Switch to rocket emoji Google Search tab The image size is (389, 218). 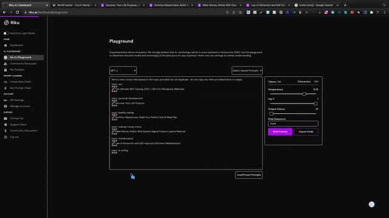coord(316,5)
